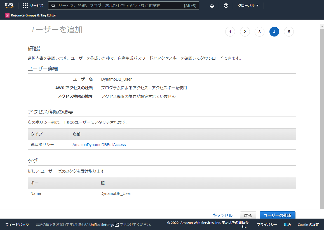324x230 pixels.
Task: Click the Resource Groups & Tag Editor icon
Action: pyautogui.click(x=7, y=15)
